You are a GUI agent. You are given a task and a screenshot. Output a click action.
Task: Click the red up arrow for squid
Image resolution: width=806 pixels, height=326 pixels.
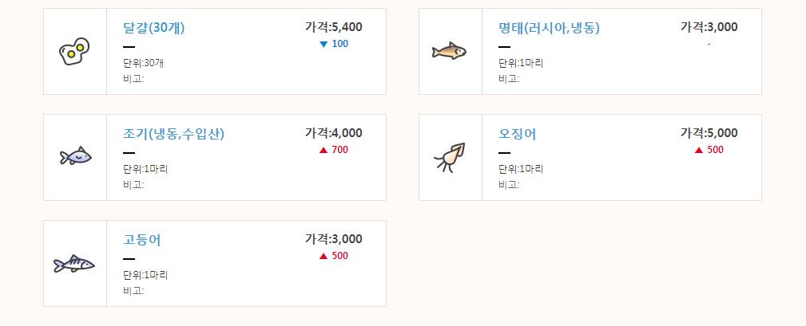click(699, 150)
